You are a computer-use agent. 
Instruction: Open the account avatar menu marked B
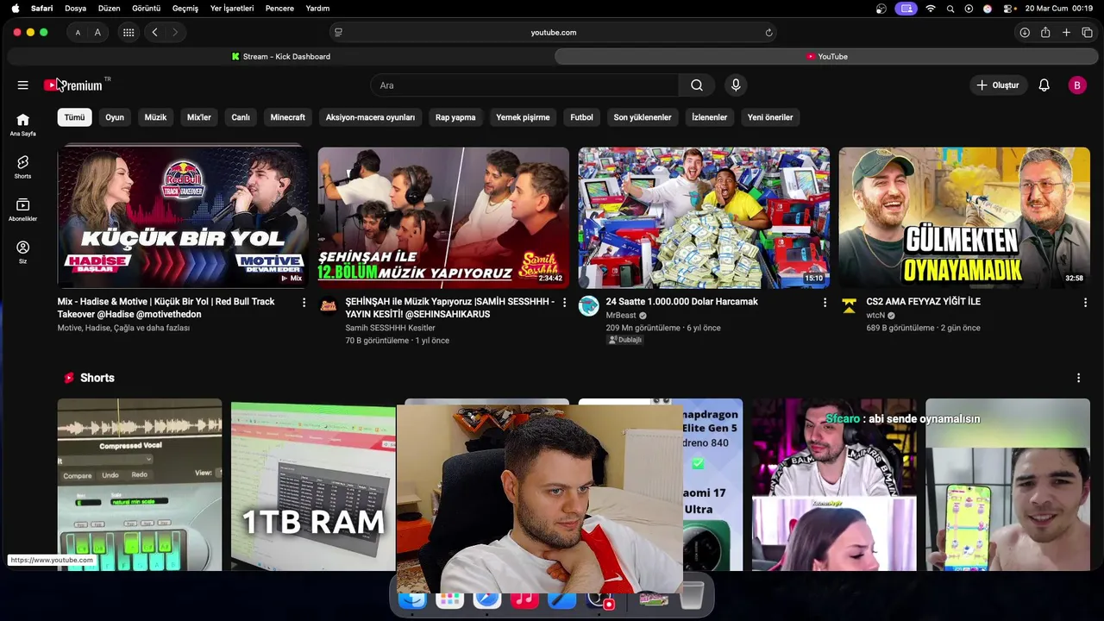[1076, 85]
